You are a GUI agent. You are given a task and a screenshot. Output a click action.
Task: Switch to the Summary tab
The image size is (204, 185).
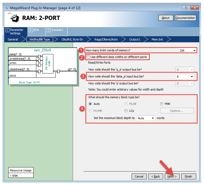[56, 31]
